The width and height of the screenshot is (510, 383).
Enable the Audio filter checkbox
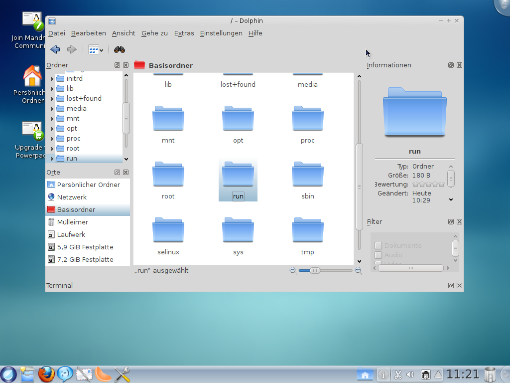coord(379,255)
